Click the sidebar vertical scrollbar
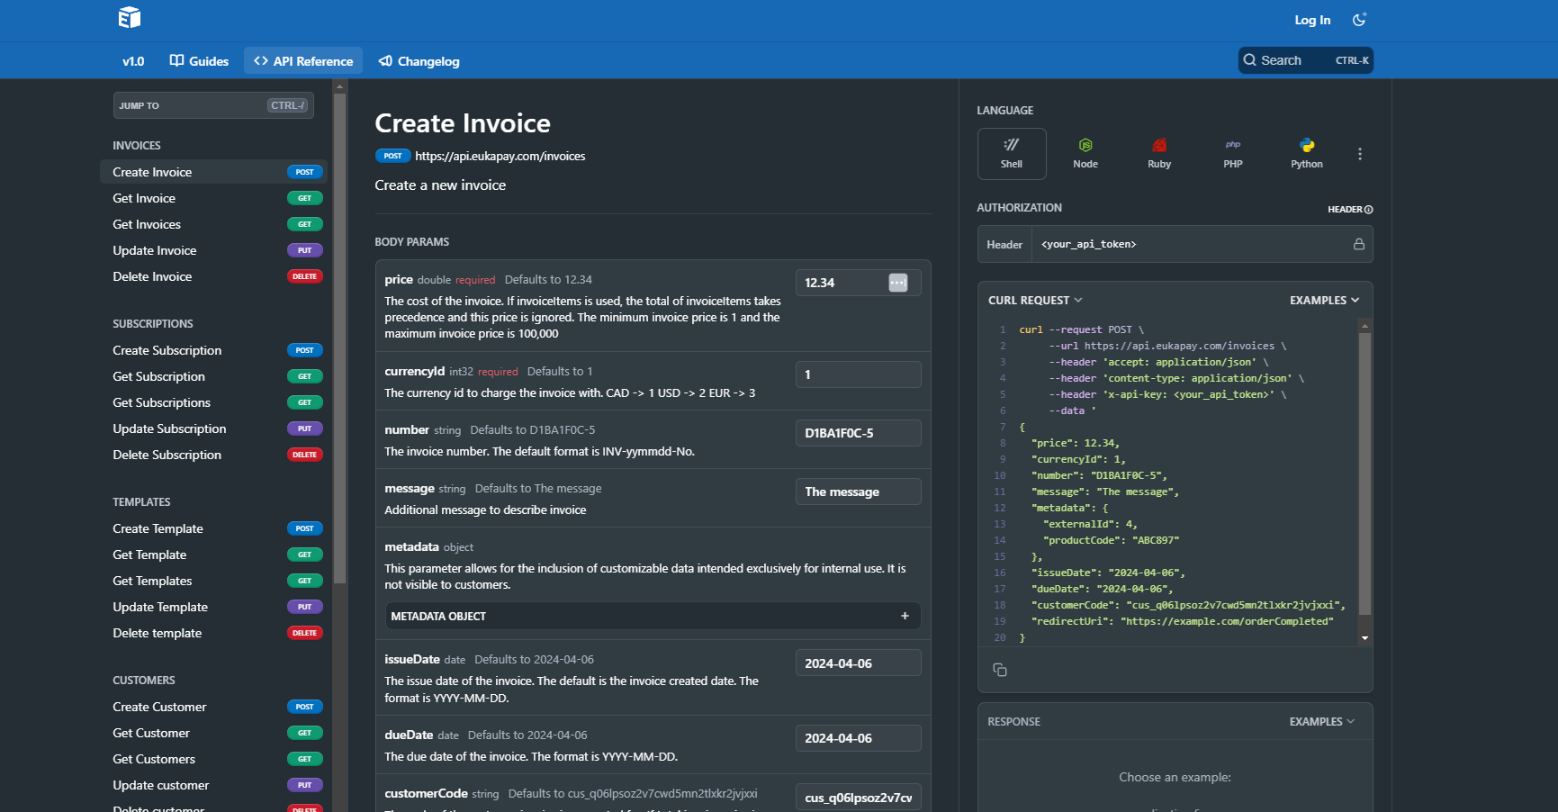Screen dimensions: 1558x812 (x=339, y=338)
